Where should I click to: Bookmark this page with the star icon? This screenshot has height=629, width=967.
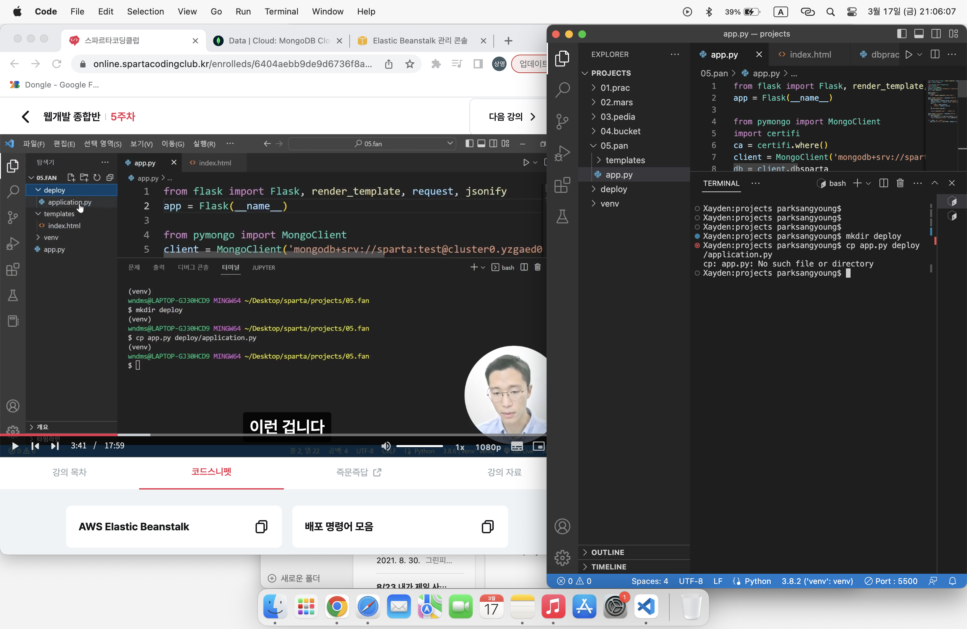click(409, 64)
